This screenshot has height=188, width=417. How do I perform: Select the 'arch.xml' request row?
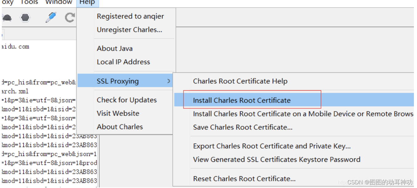tap(15, 92)
